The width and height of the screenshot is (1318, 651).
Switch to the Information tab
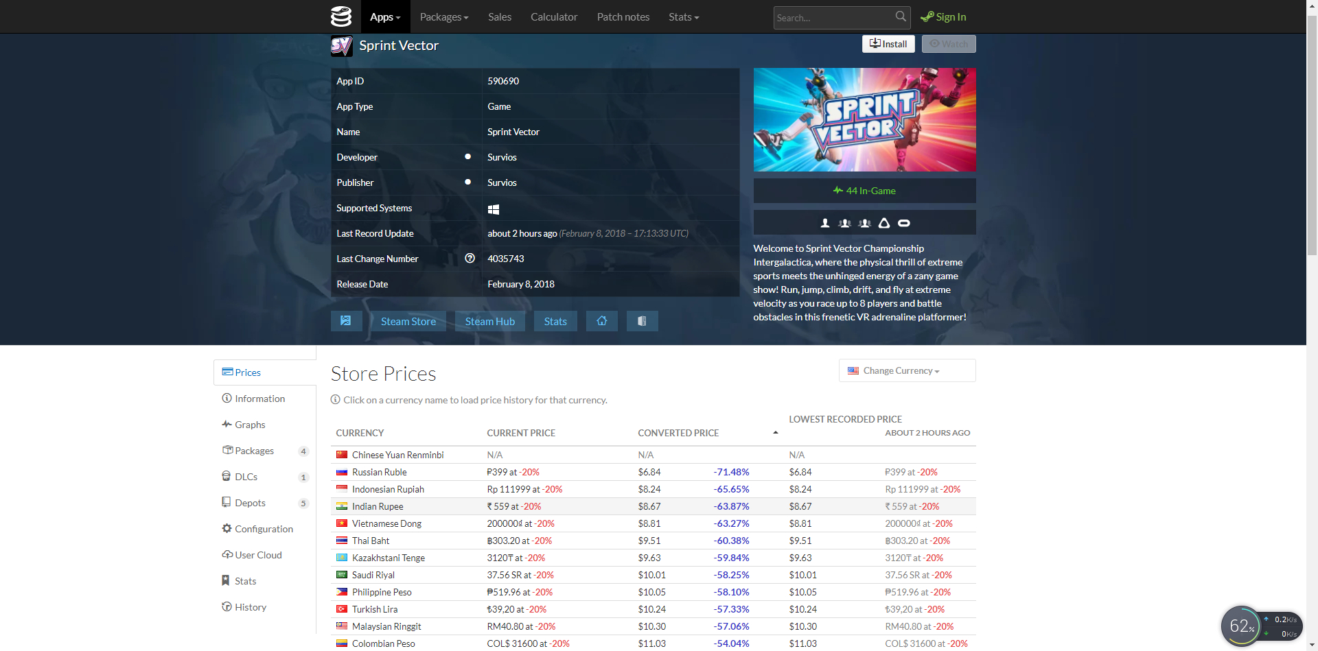click(265, 399)
